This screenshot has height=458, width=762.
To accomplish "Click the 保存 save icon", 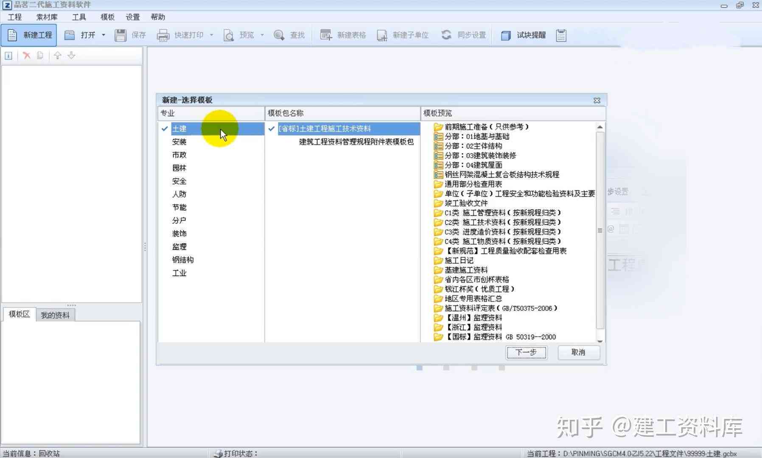I will pyautogui.click(x=120, y=35).
